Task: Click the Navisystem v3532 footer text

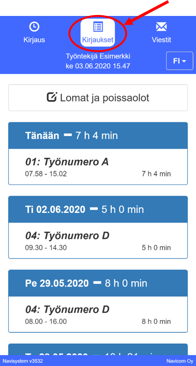Action: pos(23,361)
